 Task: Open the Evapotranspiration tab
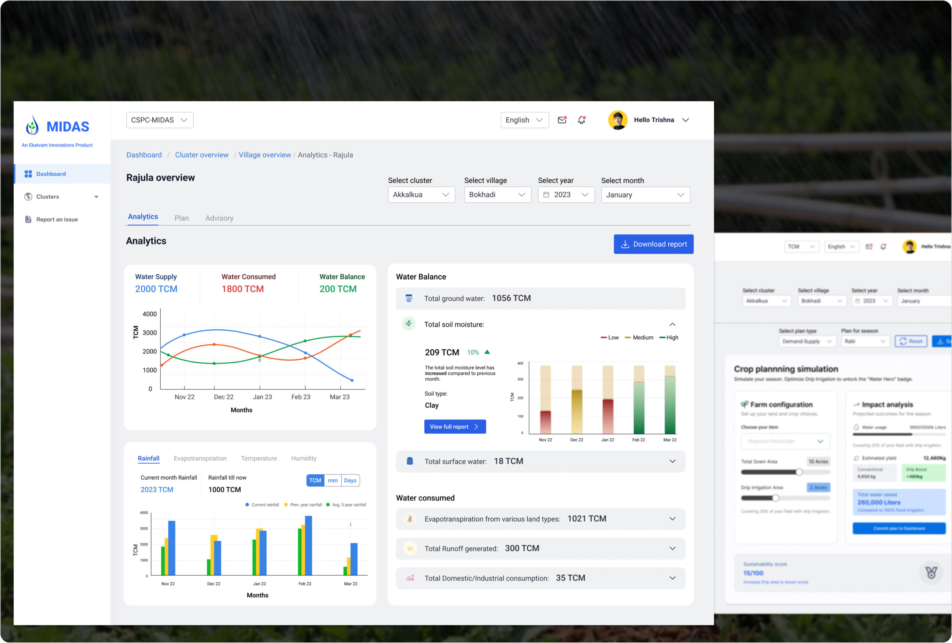(x=200, y=458)
